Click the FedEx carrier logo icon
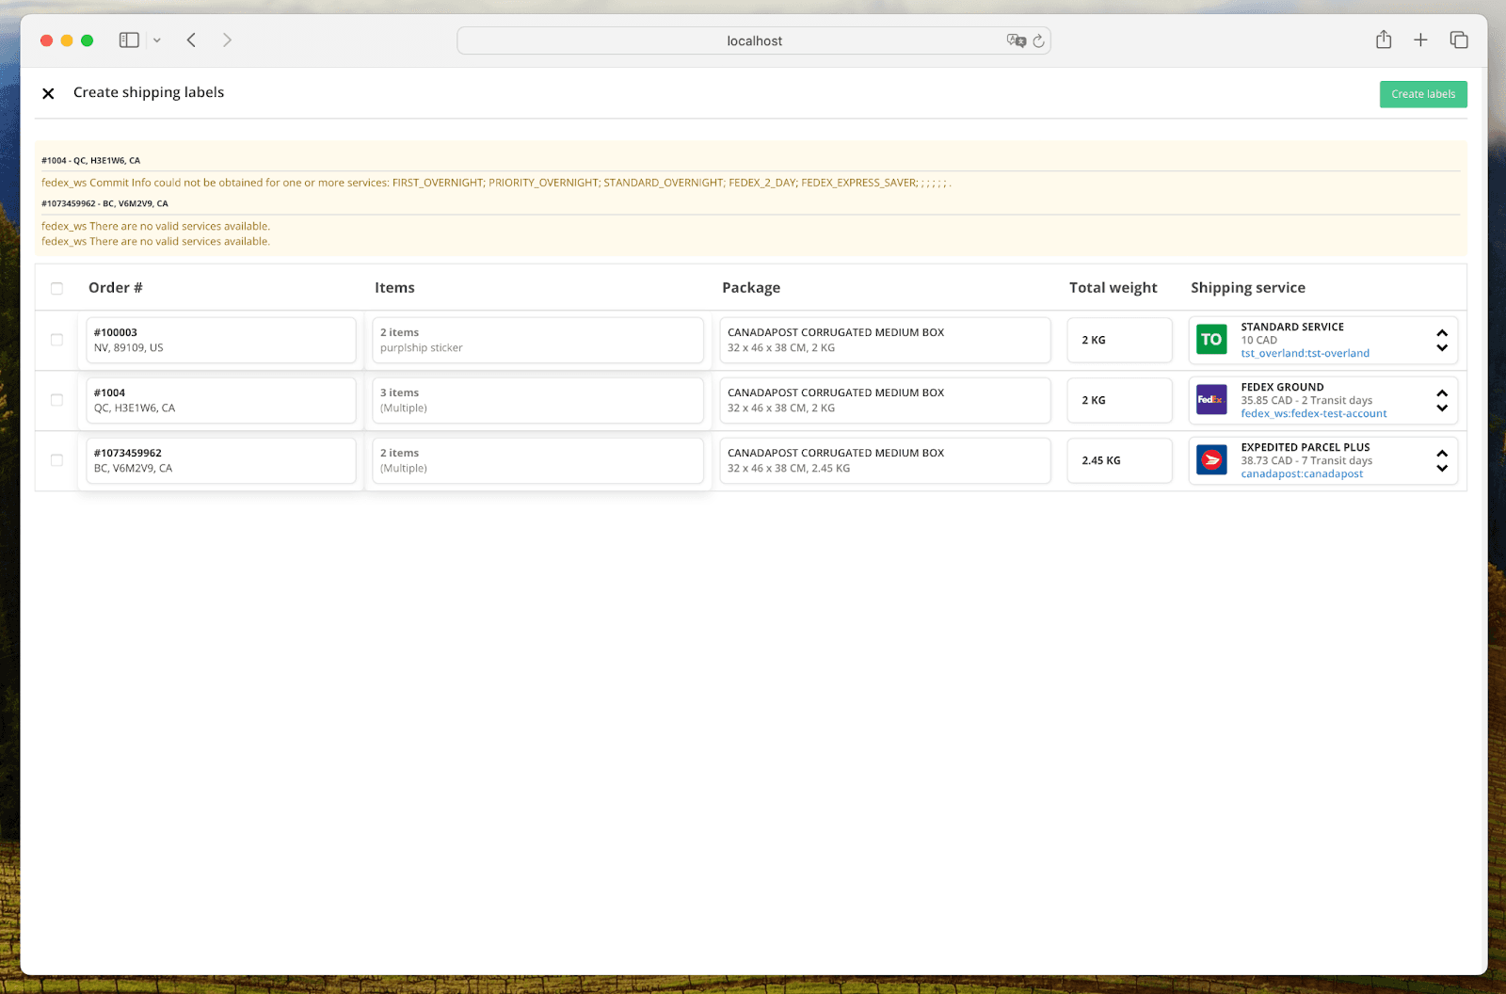Screen dimensions: 1506x994 tap(1210, 399)
